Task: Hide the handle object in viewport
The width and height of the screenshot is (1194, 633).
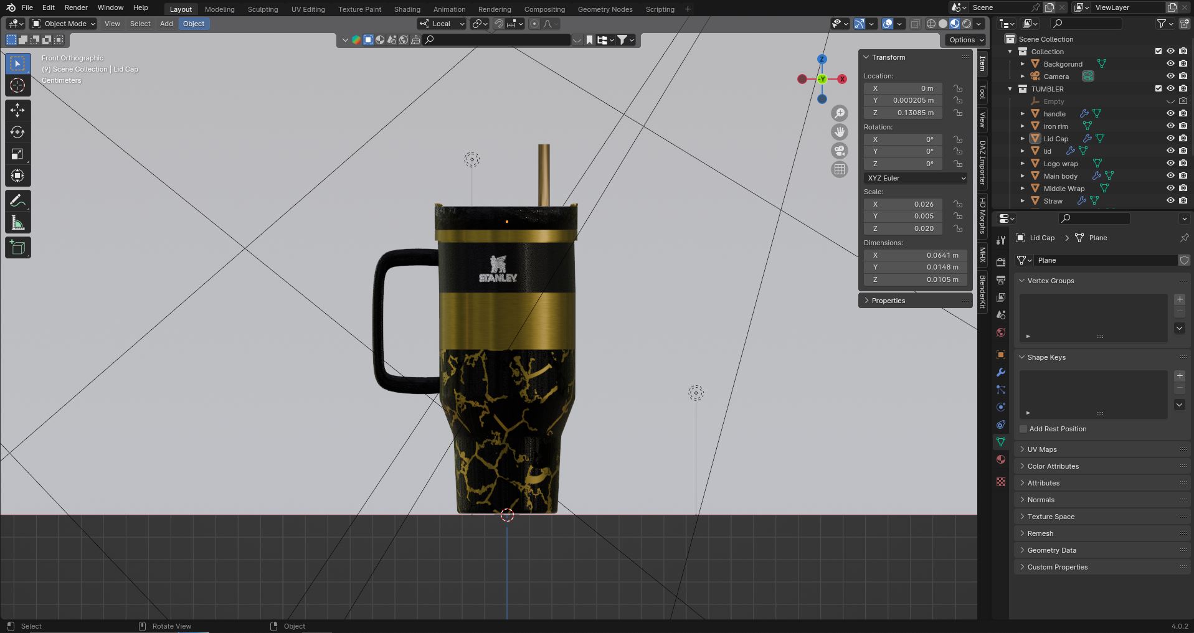Action: [1170, 113]
